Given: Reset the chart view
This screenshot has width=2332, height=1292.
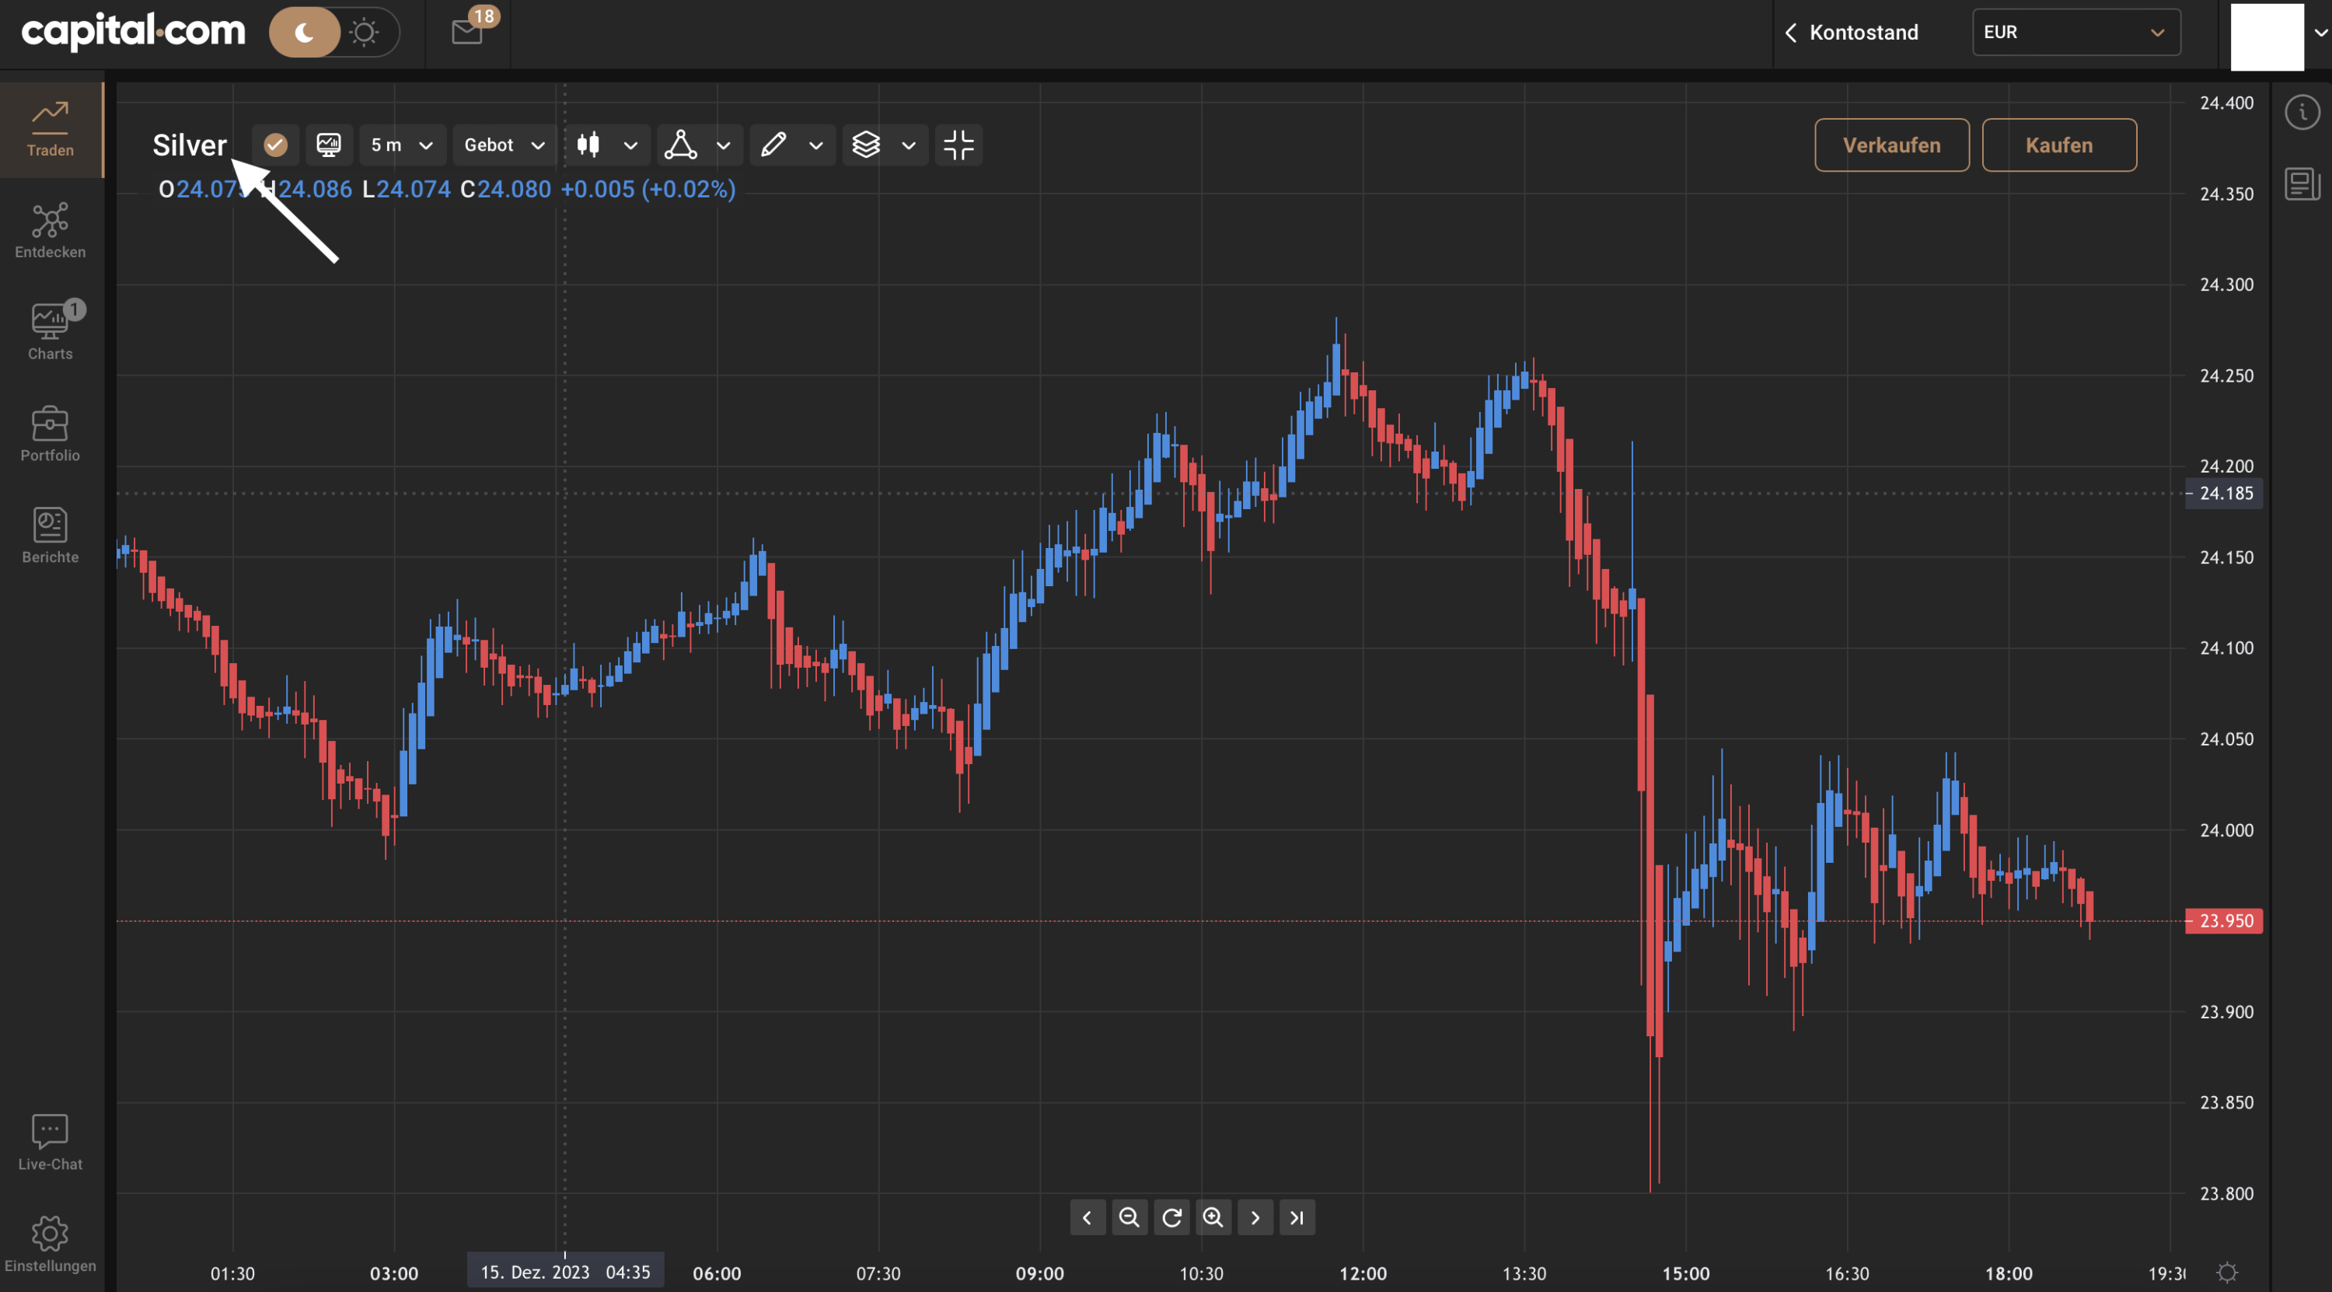Looking at the screenshot, I should (x=1171, y=1217).
